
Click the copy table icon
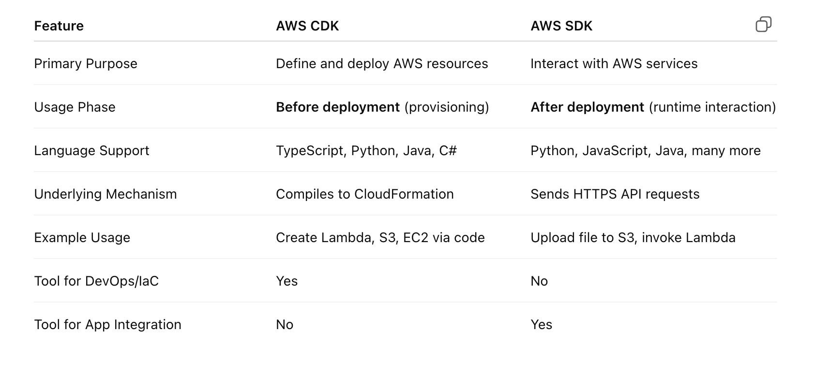(763, 24)
